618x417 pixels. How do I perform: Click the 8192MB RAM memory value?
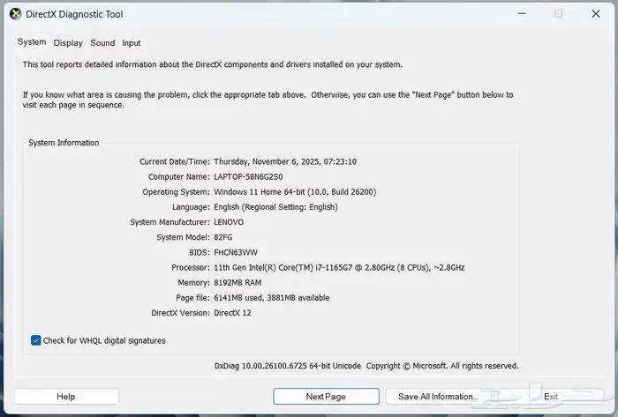[237, 282]
